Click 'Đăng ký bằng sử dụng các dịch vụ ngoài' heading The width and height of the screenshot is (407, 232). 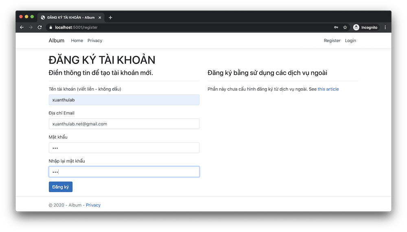267,73
